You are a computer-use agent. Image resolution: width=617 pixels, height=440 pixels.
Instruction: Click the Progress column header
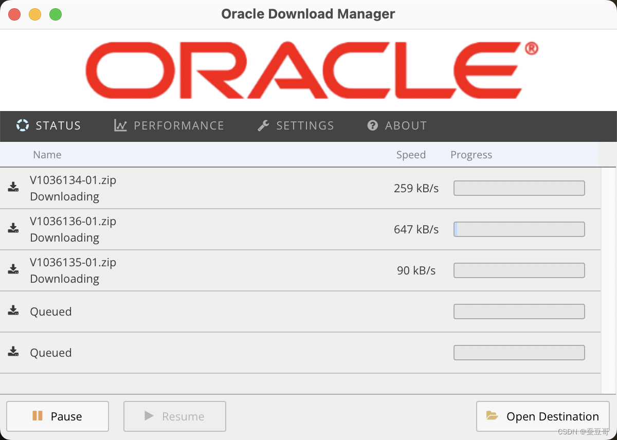(471, 155)
